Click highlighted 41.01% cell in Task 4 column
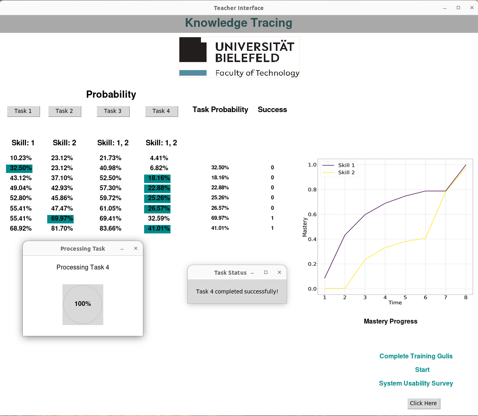The width and height of the screenshot is (478, 416). 158,229
